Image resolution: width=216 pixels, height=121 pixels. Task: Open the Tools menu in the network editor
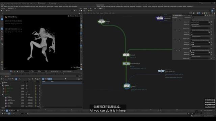click(98, 13)
